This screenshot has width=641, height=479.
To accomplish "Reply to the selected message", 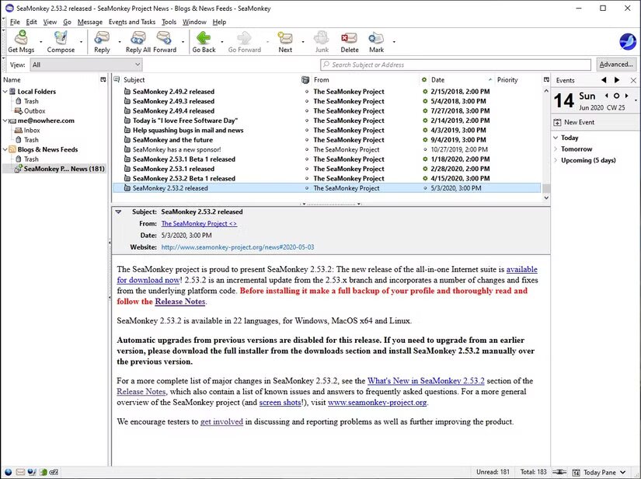I will [x=102, y=39].
